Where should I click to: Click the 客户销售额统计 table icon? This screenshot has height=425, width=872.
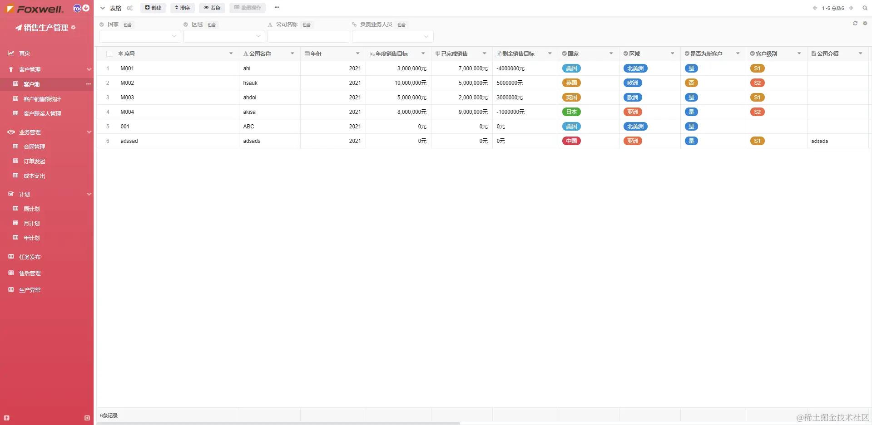pos(15,99)
